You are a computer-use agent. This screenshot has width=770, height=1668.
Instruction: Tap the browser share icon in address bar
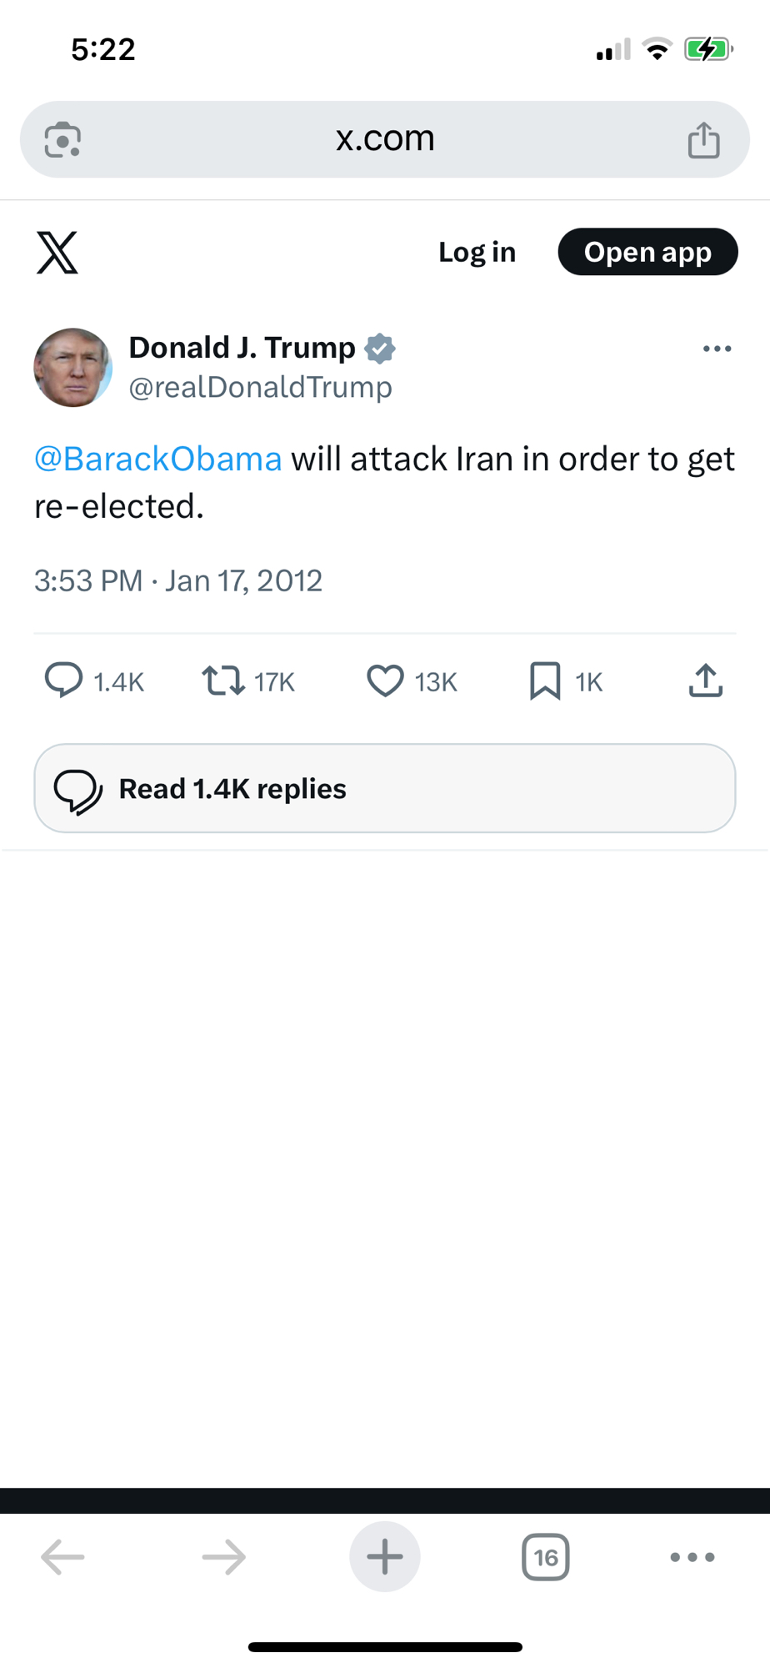703,140
